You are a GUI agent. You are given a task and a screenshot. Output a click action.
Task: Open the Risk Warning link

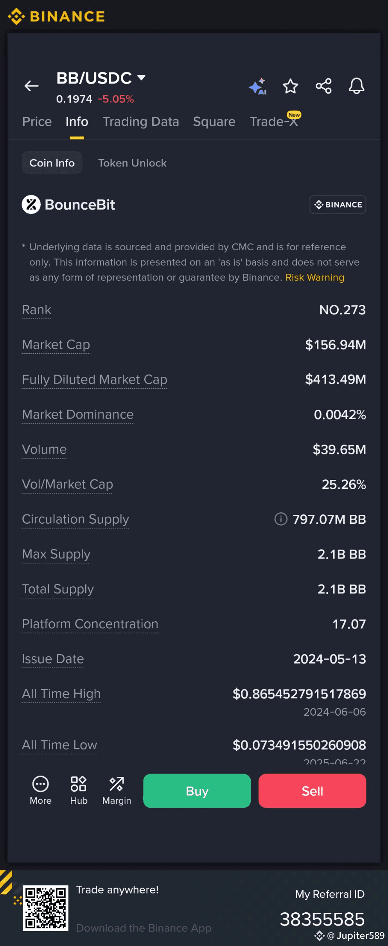tap(314, 277)
